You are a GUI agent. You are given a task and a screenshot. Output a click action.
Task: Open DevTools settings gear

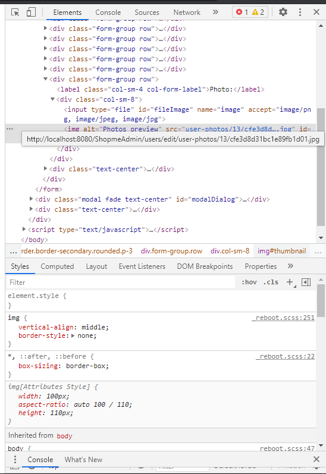click(283, 12)
